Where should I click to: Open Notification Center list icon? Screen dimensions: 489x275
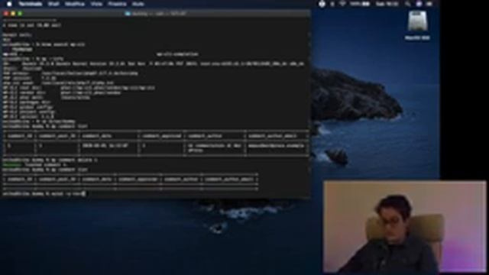[429, 4]
